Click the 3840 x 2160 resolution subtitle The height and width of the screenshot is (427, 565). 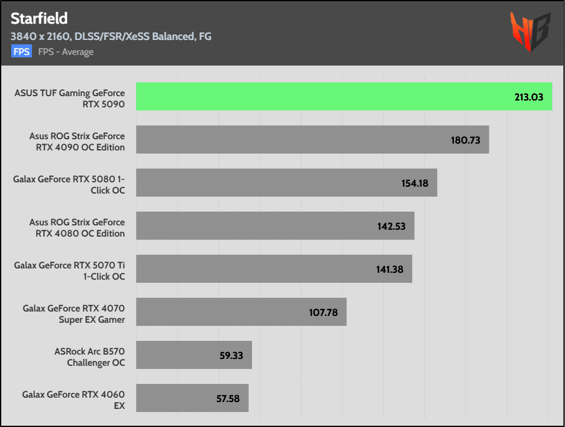point(111,36)
